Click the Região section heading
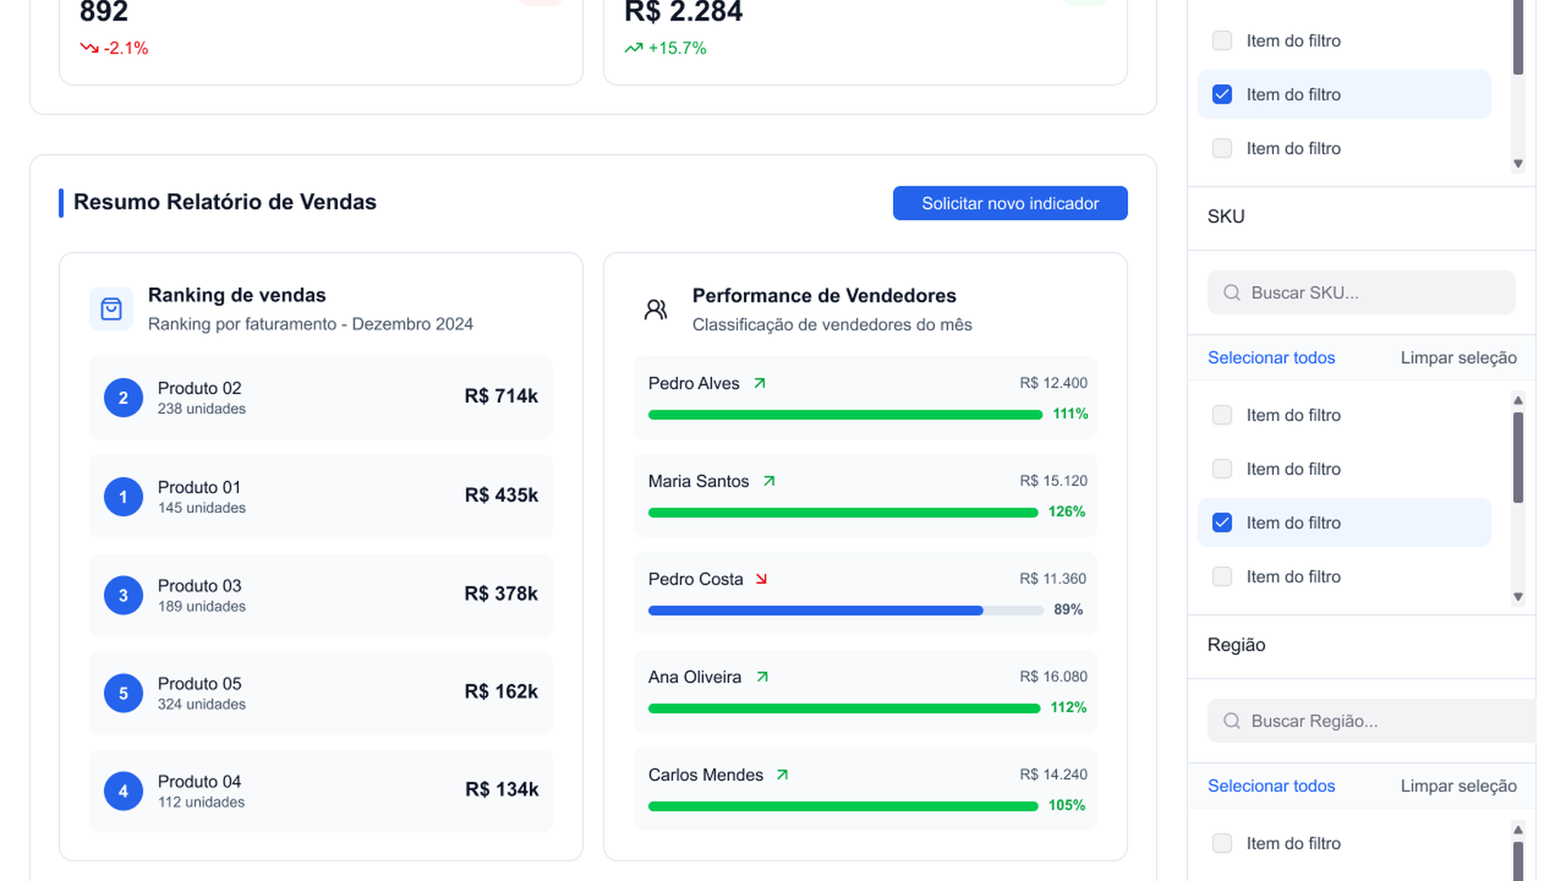The width and height of the screenshot is (1566, 881). click(1236, 645)
